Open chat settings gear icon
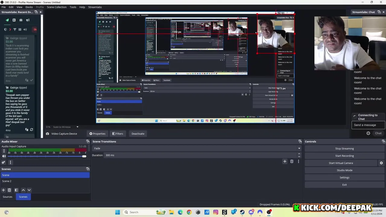This screenshot has height=217, width=386. click(x=368, y=133)
